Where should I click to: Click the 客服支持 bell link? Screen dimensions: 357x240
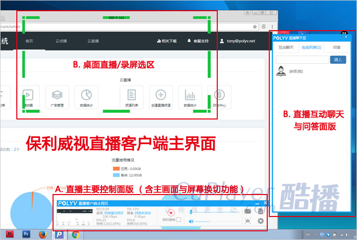click(198, 41)
